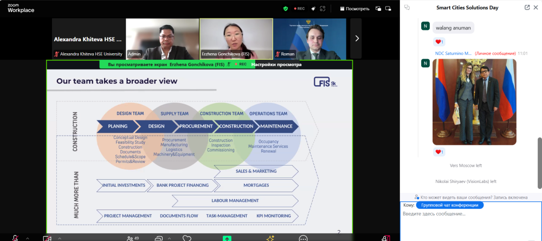Screen dimensions: 542x241
Task: Click the green encryption shield icon
Action: click(286, 9)
